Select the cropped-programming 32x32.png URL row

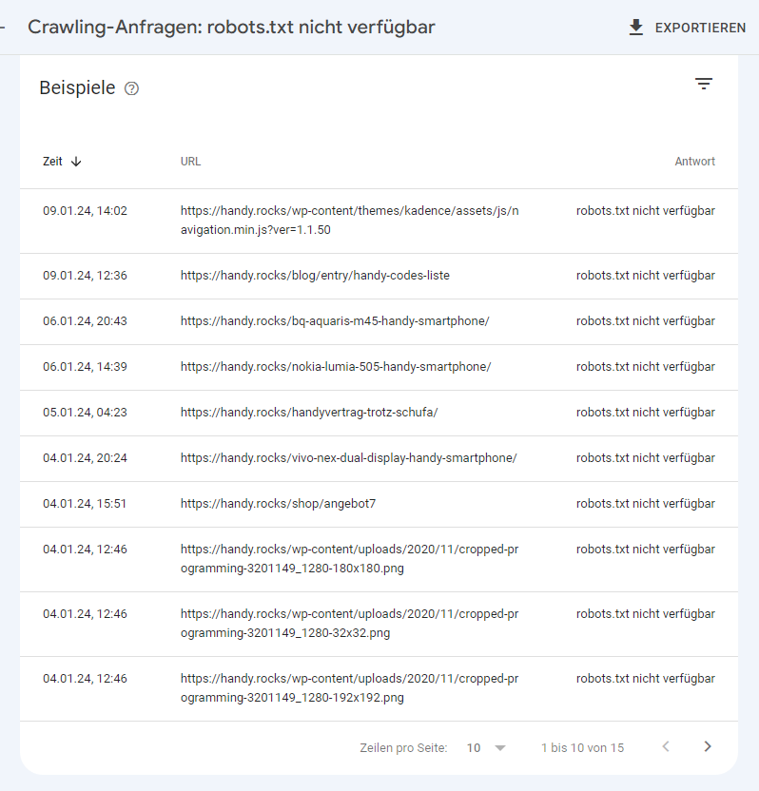tap(350, 624)
